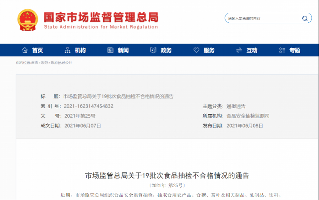Click the newspaper icon beside 新闻
This screenshot has width=319, height=200.
click(110, 50)
